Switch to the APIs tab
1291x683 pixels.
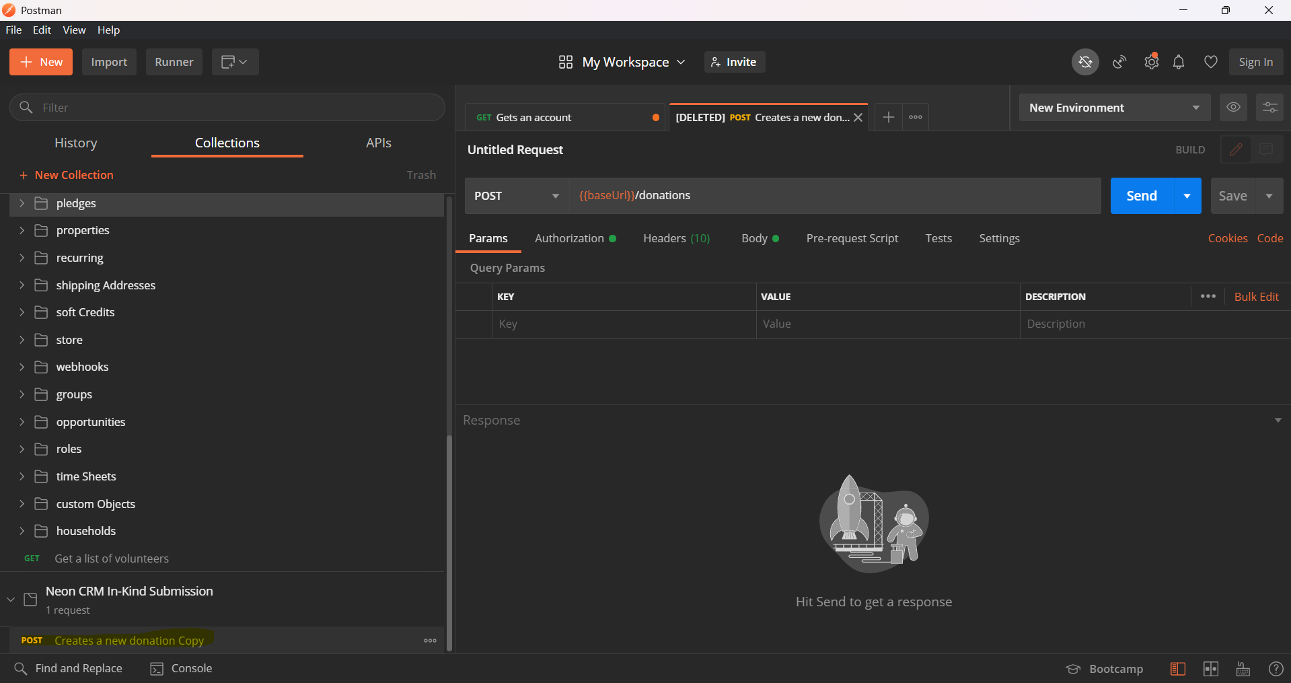[x=379, y=143]
